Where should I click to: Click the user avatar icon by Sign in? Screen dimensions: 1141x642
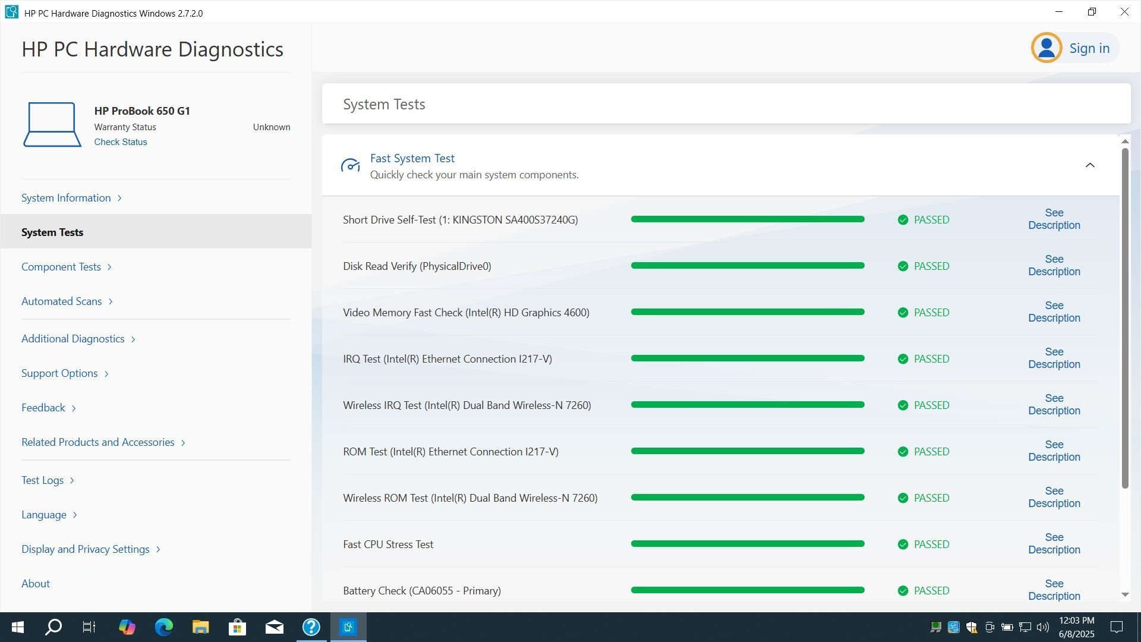(1047, 48)
